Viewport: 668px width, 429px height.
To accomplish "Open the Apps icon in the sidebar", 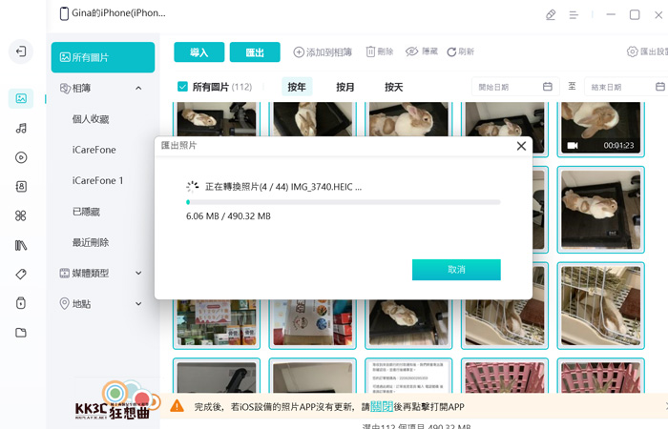I will click(x=21, y=215).
